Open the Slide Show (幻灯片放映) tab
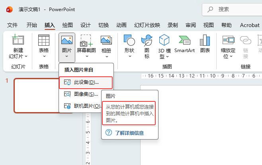The height and width of the screenshot is (165, 262). pos(147,25)
